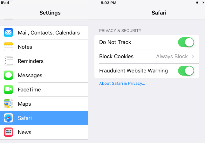This screenshot has height=143, width=205.
Task: Open Block Cookies chevron arrow
Action: point(193,57)
